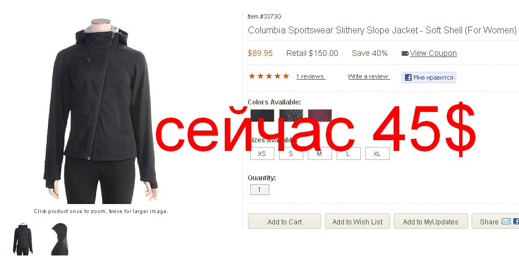Click the View Coupon tag icon
This screenshot has width=519, height=260.
tap(405, 53)
